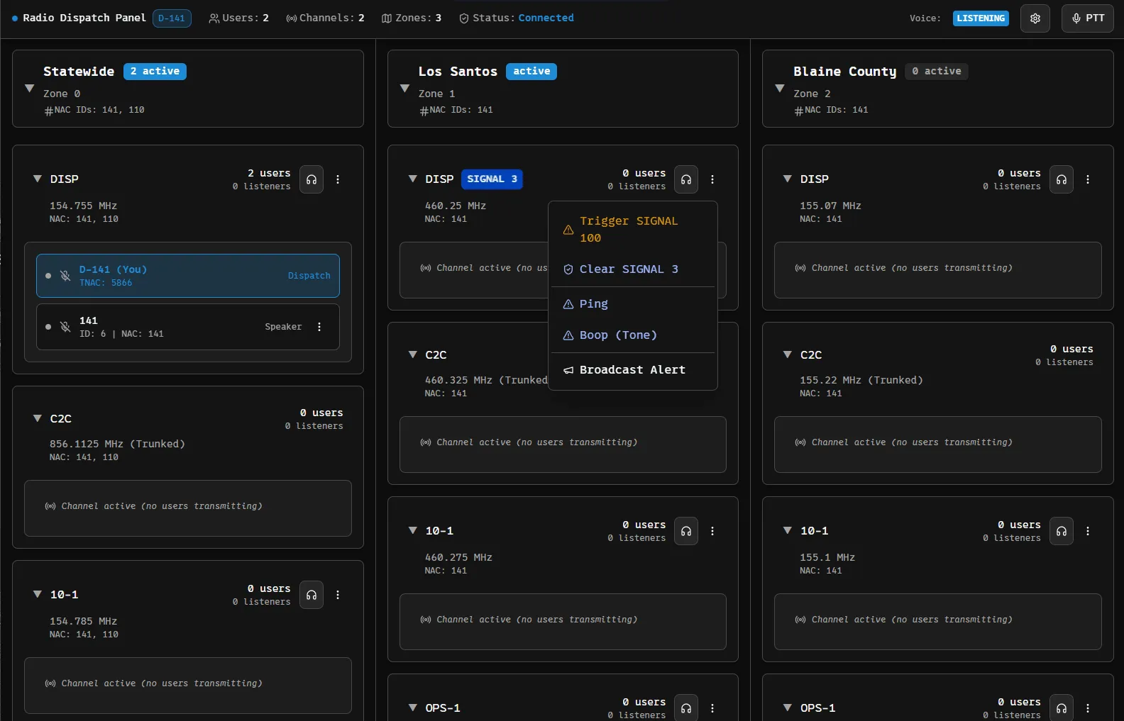The width and height of the screenshot is (1124, 721).
Task: Select the D-141 (You) dispatch user row
Action: click(x=188, y=276)
